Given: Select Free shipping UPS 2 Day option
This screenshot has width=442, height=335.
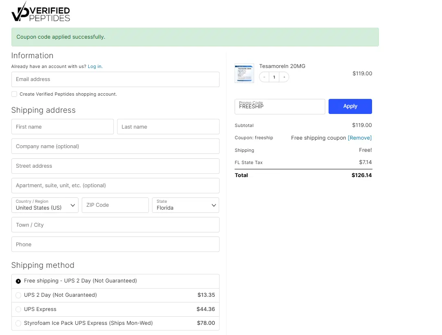Looking at the screenshot, I should click(x=18, y=281).
